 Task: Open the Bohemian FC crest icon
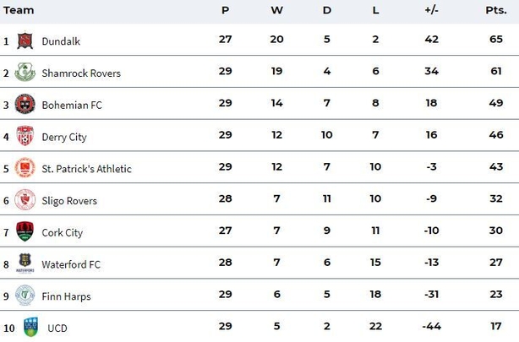click(25, 104)
